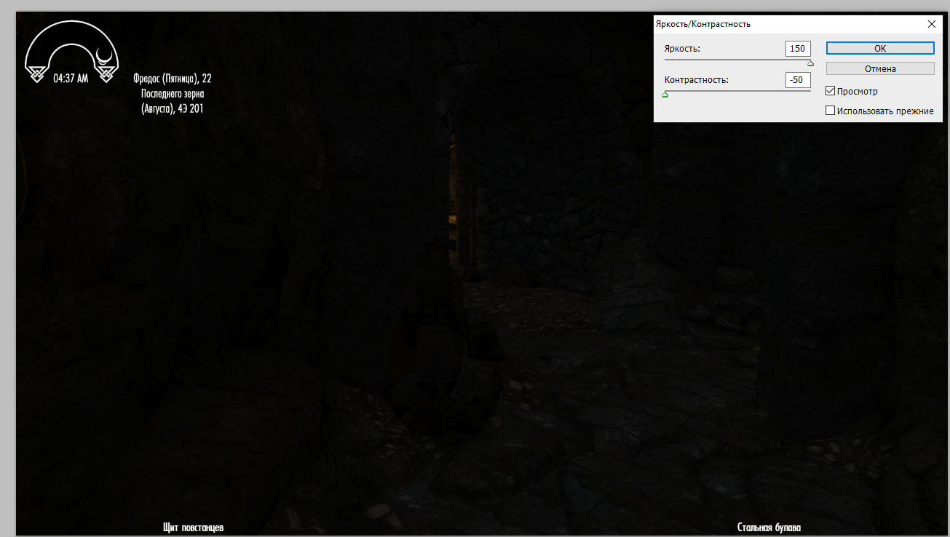Click the Яркость: label
The image size is (950, 537).
(682, 49)
